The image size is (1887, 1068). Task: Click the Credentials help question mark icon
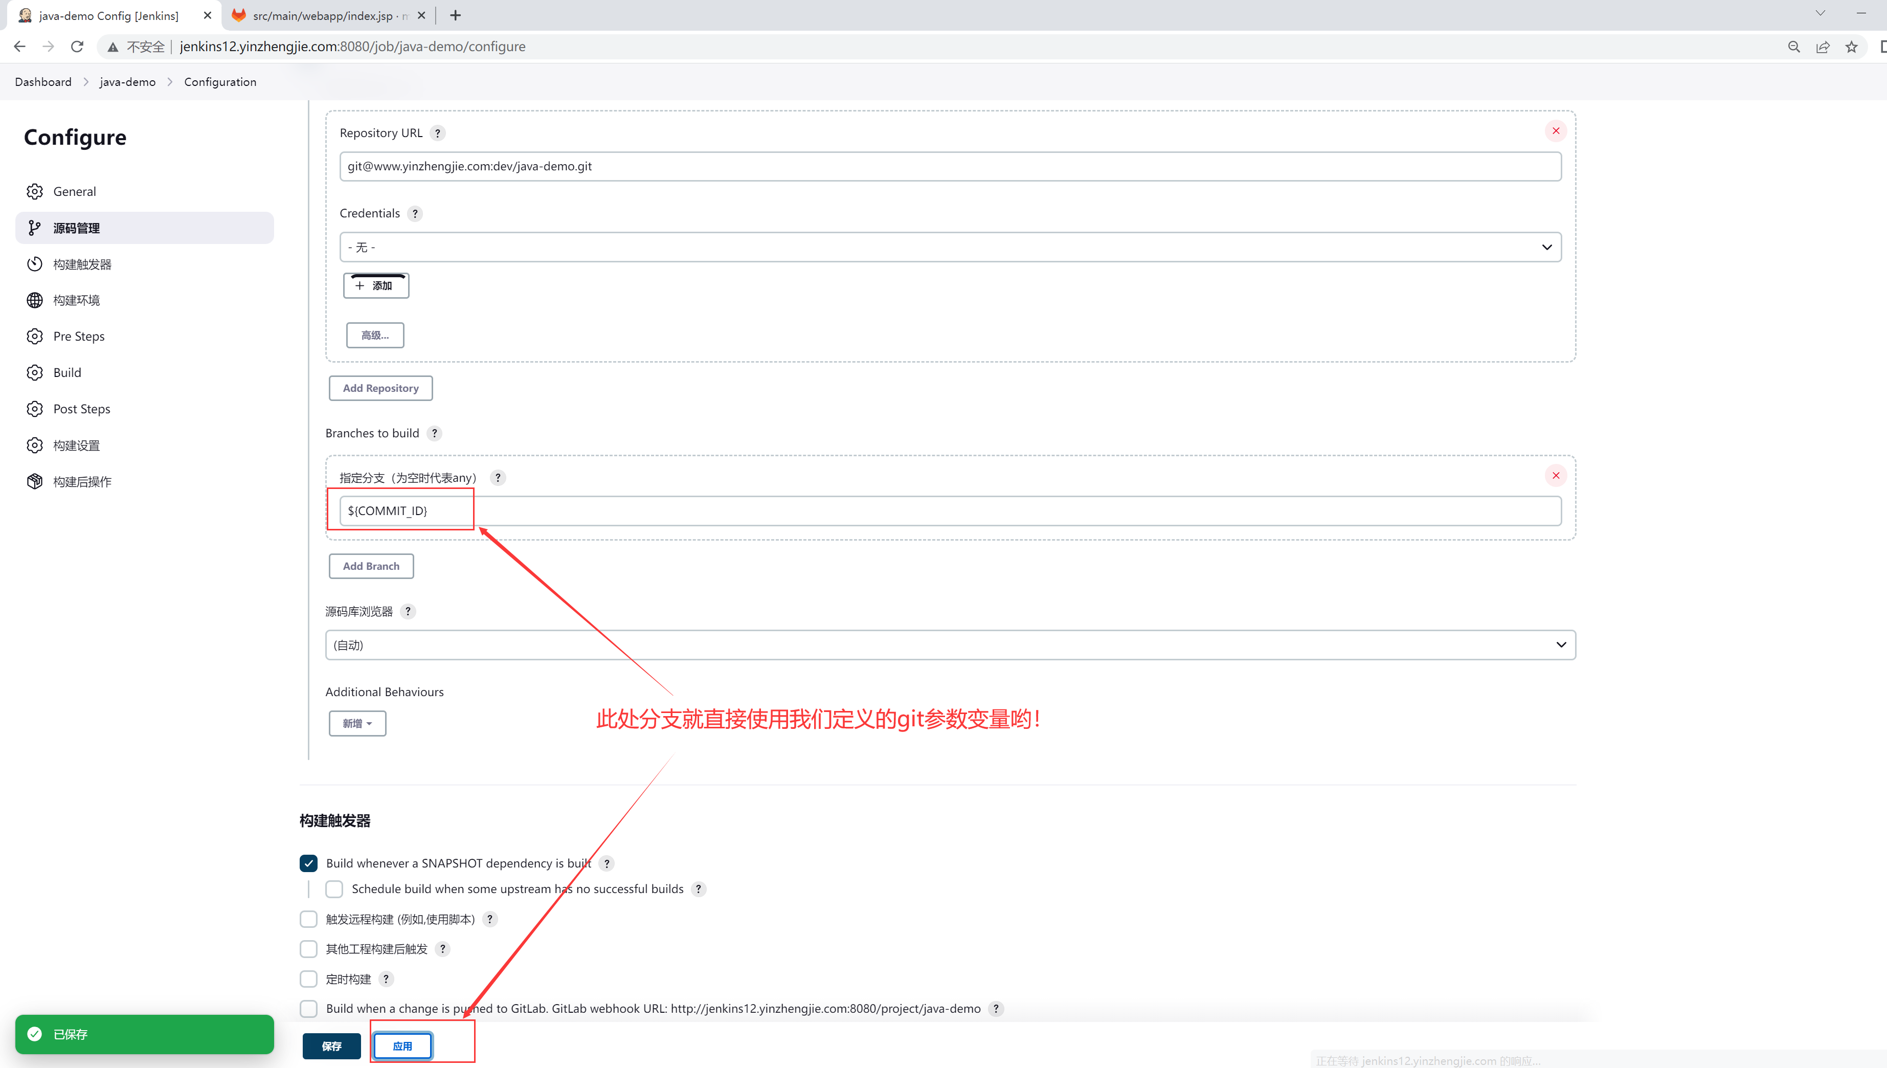(x=415, y=213)
